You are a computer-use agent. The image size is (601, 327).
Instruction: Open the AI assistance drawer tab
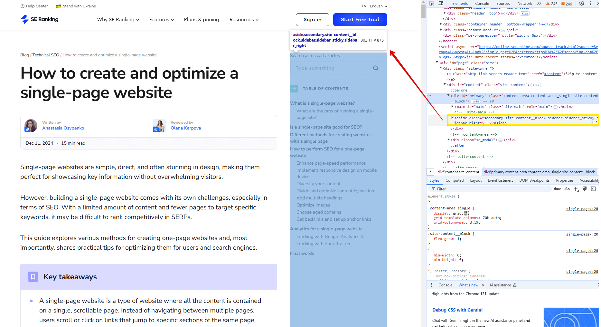tap(503, 285)
